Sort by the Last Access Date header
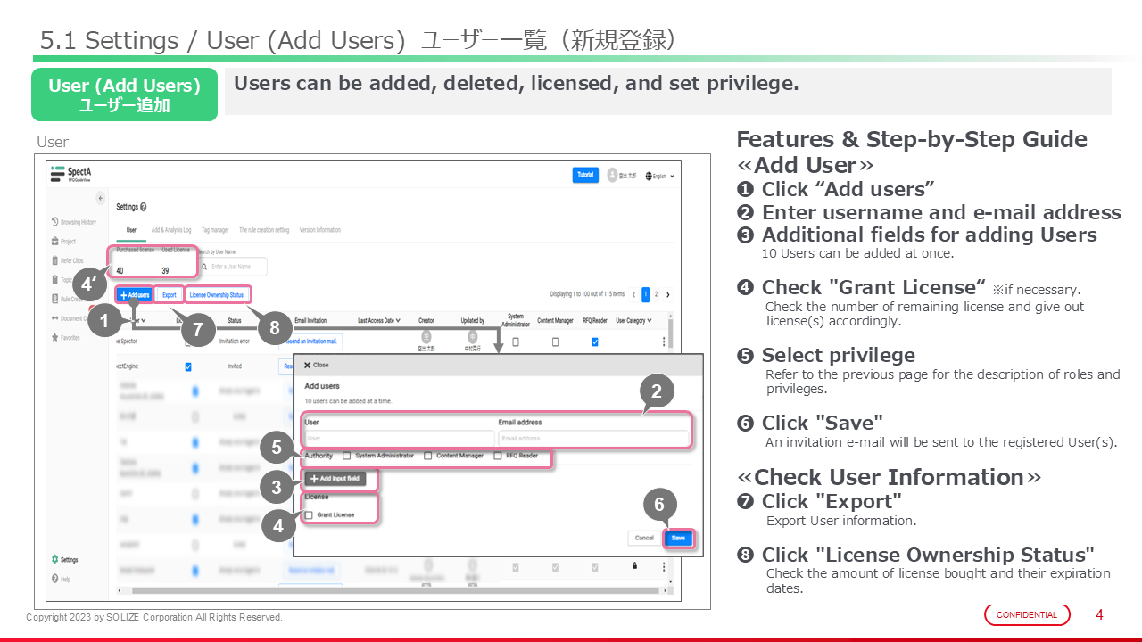 pyautogui.click(x=378, y=320)
